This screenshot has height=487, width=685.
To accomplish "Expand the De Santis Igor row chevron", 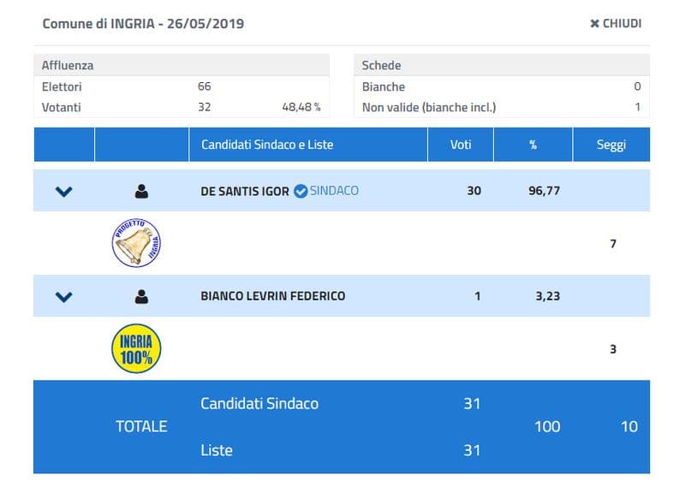I will 64,192.
